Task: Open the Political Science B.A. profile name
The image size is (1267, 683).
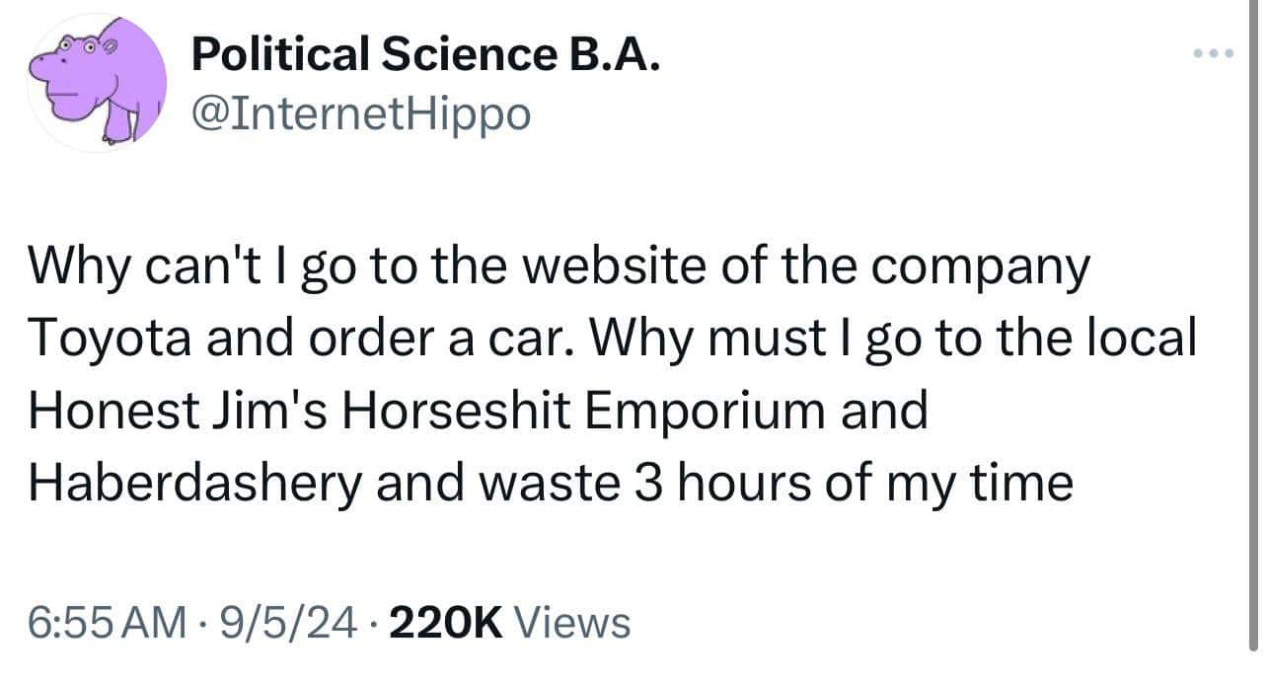Action: tap(423, 58)
